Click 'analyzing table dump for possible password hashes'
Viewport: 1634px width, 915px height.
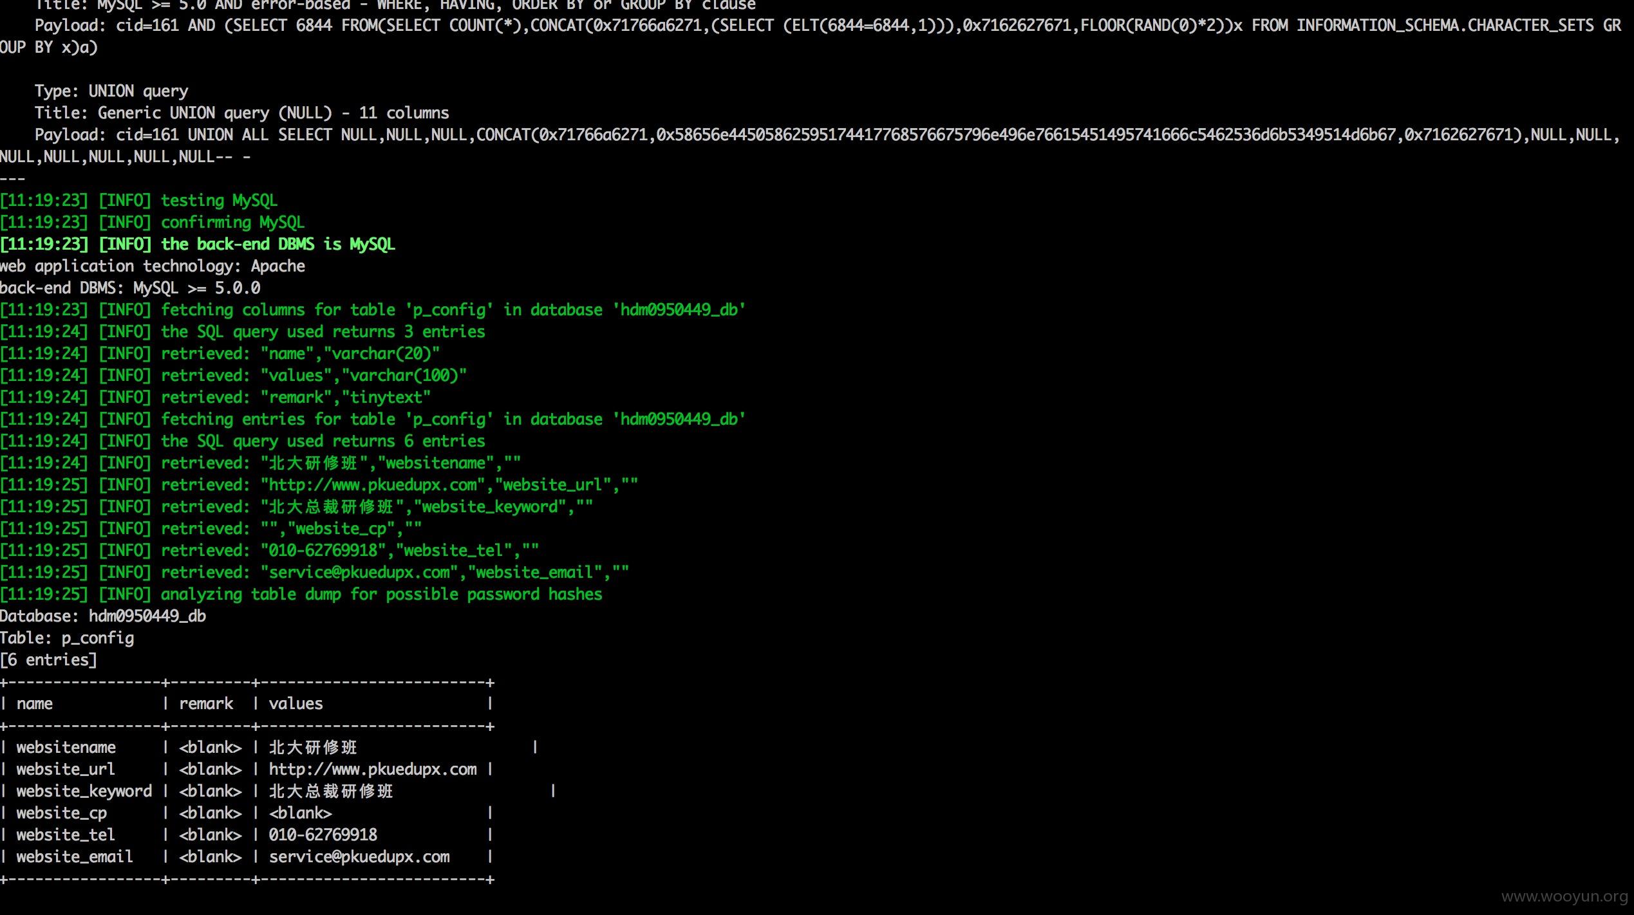[301, 595]
